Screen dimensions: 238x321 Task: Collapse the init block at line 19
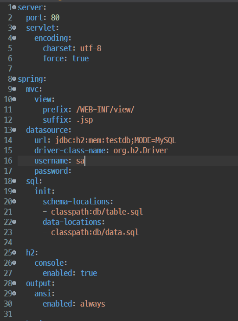click(x=14, y=191)
